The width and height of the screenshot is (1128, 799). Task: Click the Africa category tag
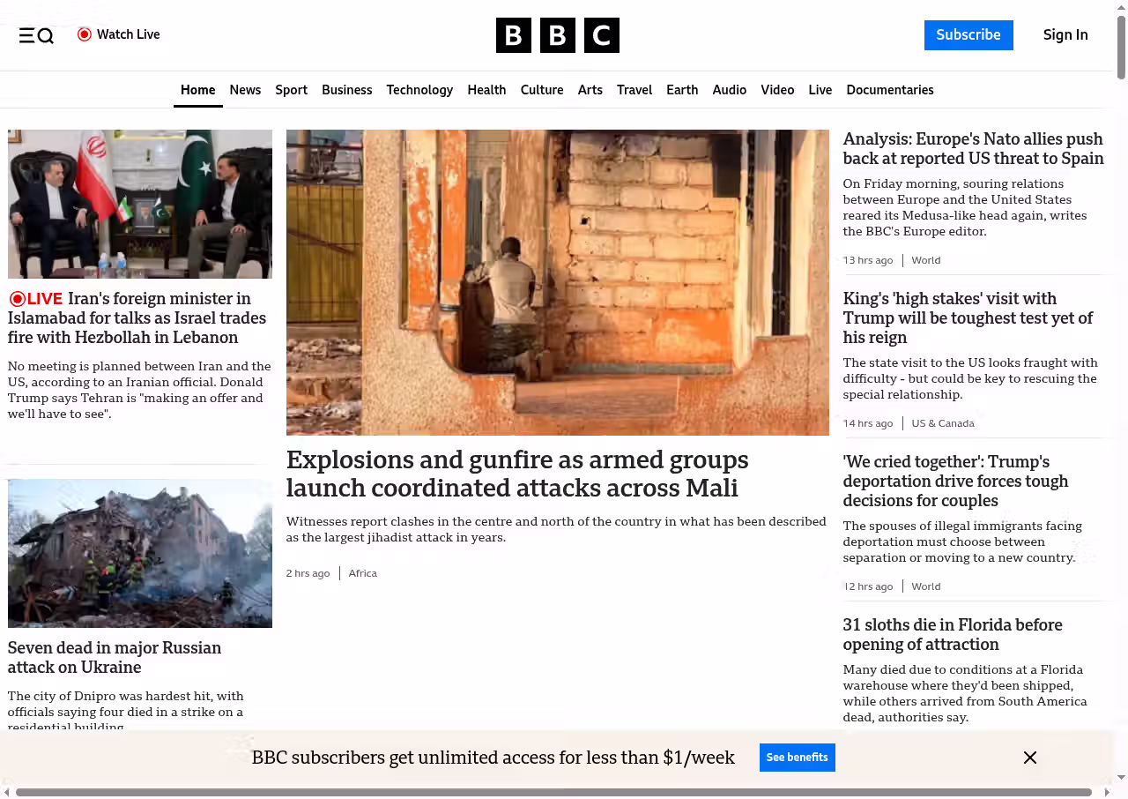click(362, 573)
